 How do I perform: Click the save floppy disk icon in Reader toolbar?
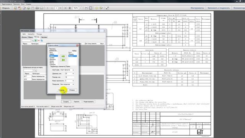tap(33, 8)
